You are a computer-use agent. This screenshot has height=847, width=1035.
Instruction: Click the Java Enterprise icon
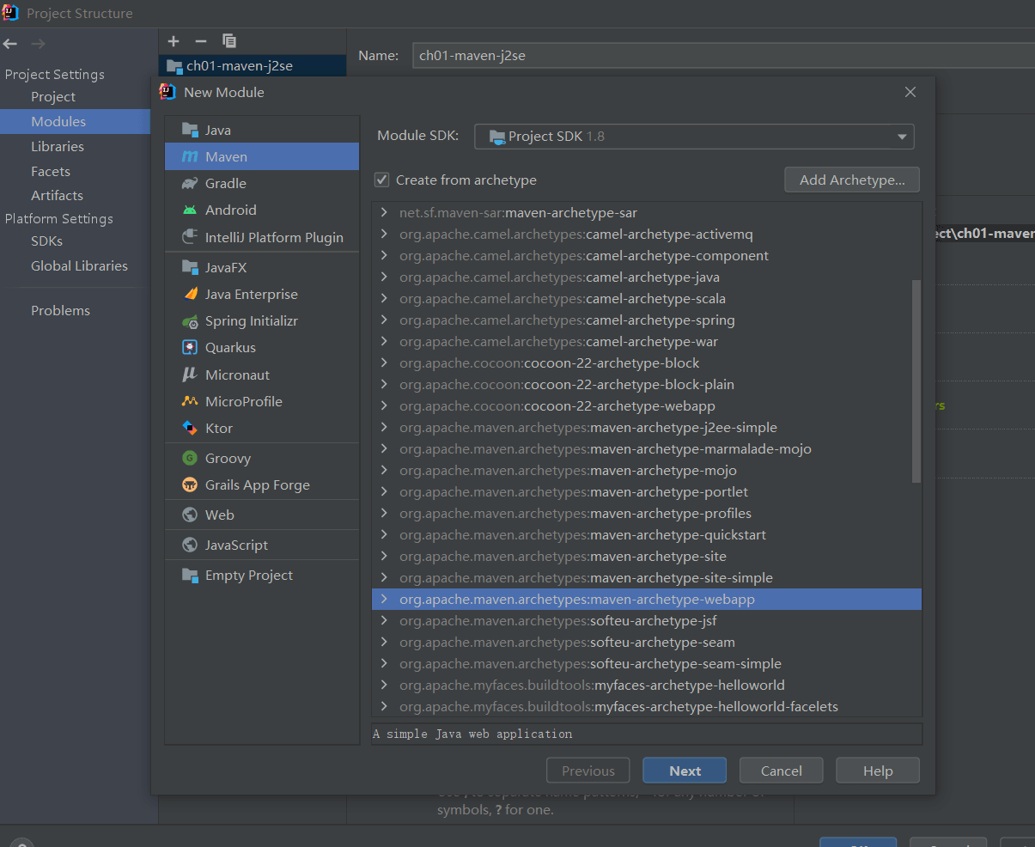[190, 294]
